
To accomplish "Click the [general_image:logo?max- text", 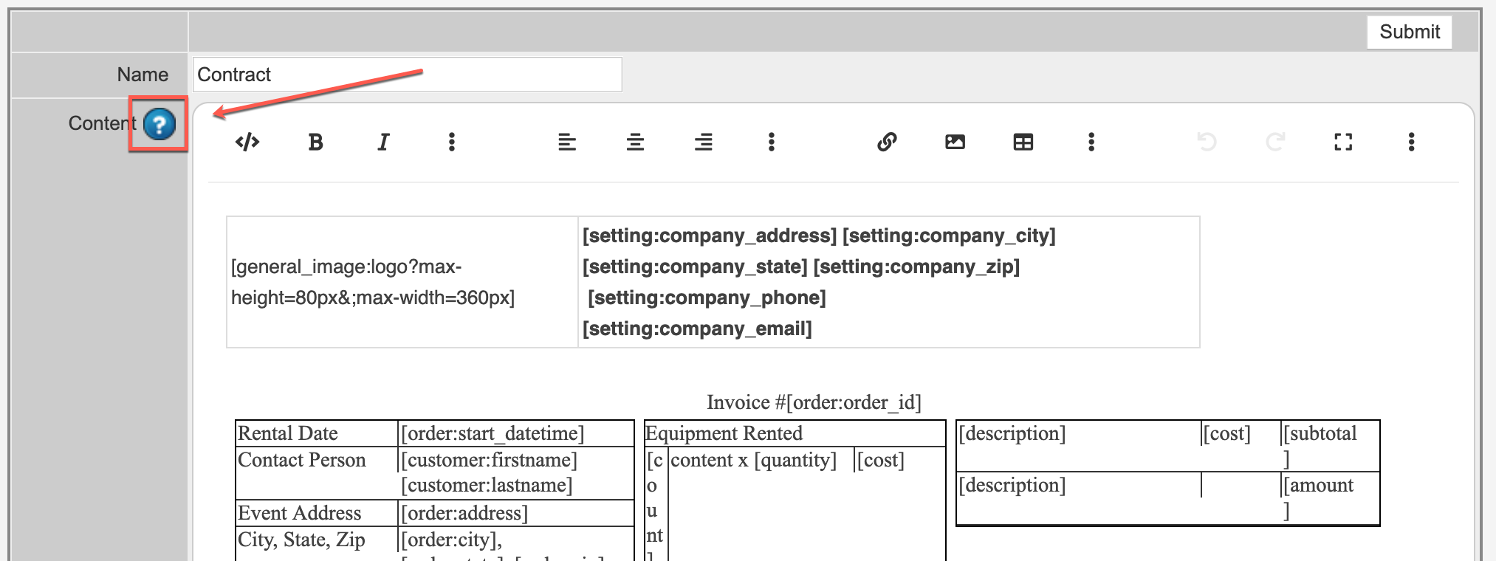I will 346,266.
